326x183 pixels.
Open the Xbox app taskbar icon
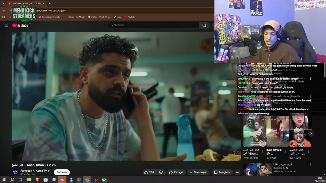[104, 180]
